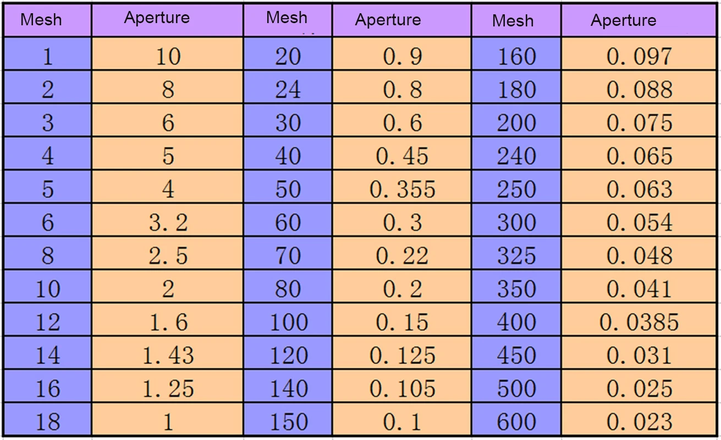This screenshot has height=440, width=721.
Task: Click the aperture cell showing 2.5
Action: coord(168,256)
